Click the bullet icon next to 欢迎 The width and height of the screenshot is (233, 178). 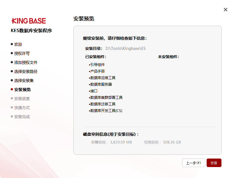[12, 44]
